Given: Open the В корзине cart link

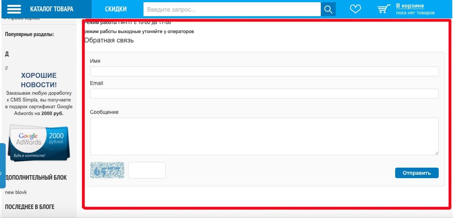Looking at the screenshot, I should coord(410,6).
